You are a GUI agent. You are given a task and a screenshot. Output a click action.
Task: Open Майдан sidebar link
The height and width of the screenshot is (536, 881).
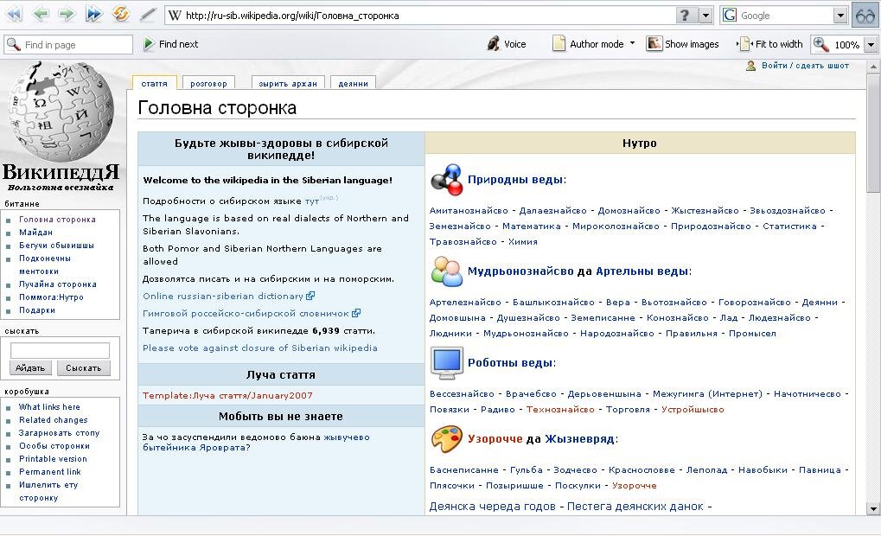coord(36,233)
